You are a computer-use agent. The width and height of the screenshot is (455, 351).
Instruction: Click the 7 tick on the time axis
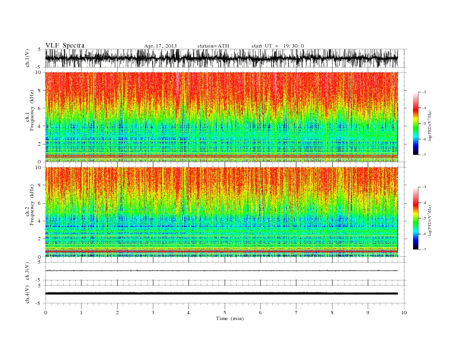tap(296, 313)
